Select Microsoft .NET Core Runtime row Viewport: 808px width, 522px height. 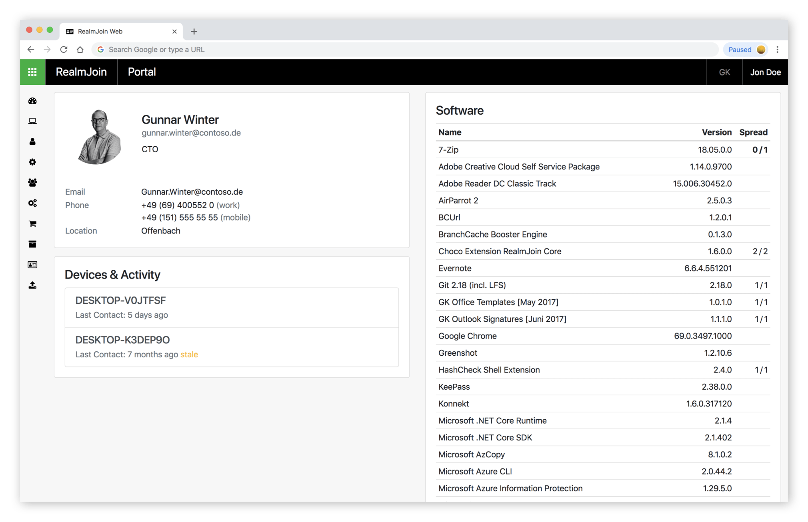[603, 420]
